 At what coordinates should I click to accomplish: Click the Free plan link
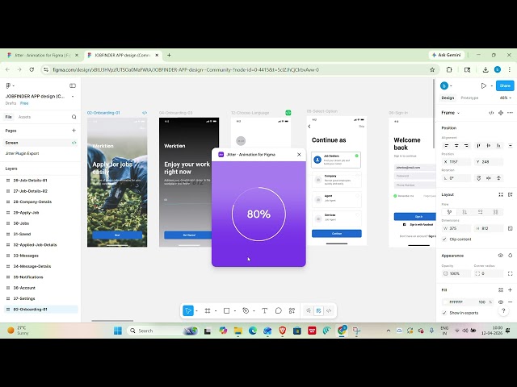24,103
